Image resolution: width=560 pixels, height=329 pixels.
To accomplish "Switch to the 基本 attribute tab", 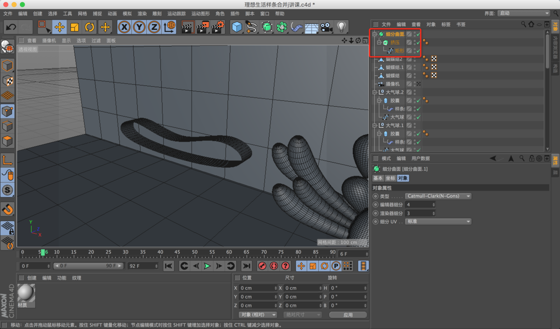I will point(378,178).
